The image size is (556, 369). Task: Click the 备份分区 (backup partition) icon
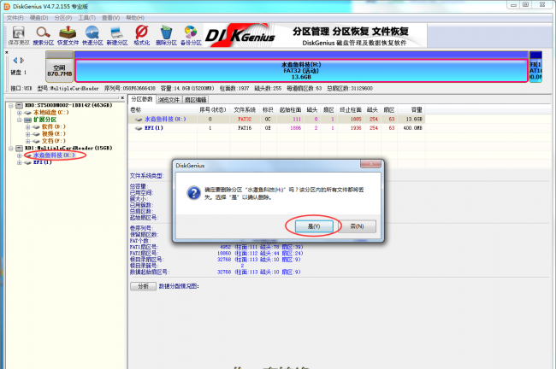point(191,35)
